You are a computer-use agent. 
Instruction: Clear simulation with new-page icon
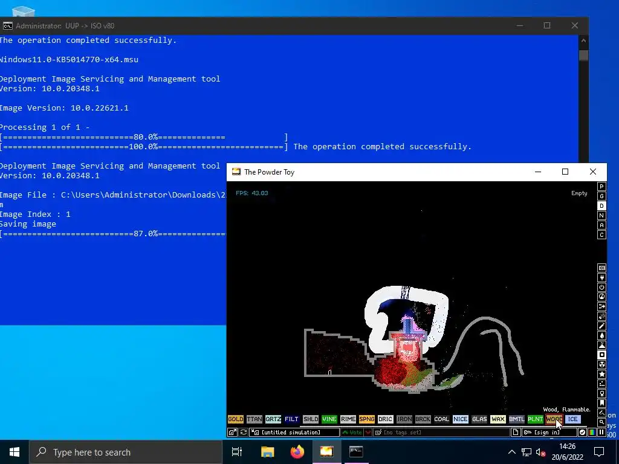point(515,432)
